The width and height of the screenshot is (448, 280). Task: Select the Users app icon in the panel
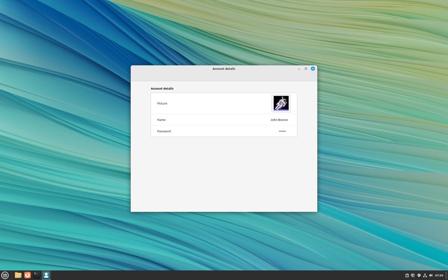click(x=46, y=276)
